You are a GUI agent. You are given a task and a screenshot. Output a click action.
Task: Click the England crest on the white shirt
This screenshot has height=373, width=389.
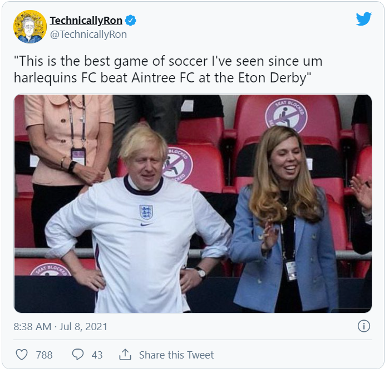tap(146, 212)
